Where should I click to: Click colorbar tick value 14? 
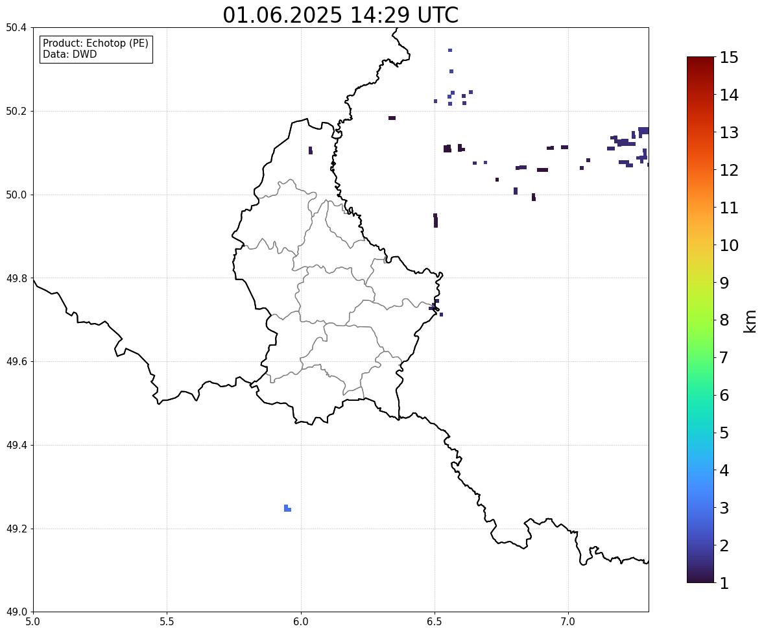tap(728, 95)
